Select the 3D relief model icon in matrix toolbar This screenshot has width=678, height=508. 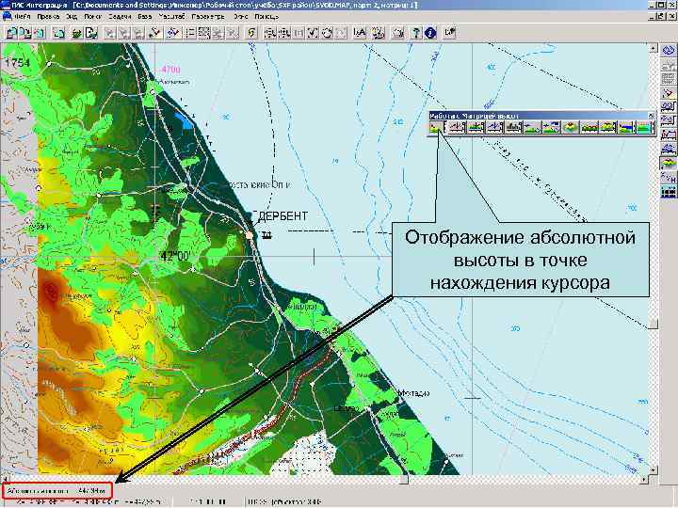(x=568, y=127)
